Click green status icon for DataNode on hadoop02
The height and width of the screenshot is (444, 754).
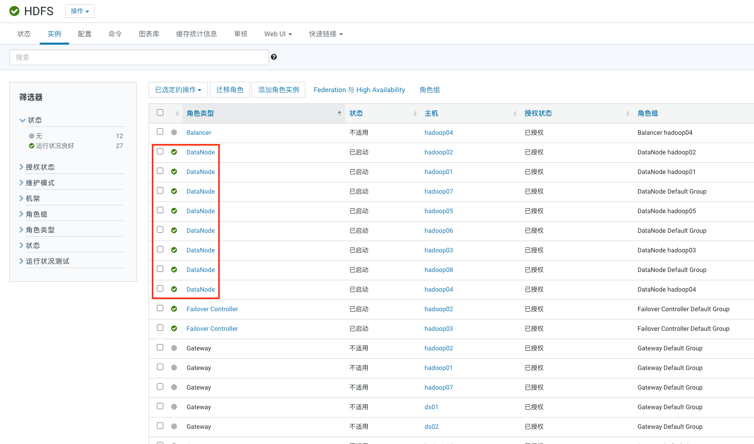(x=174, y=152)
